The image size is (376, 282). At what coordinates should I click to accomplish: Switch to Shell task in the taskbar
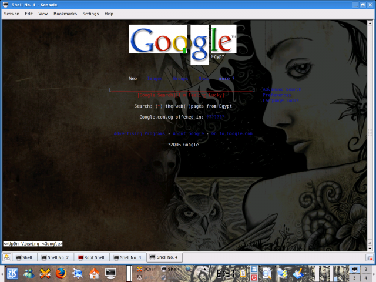pyautogui.click(x=170, y=269)
